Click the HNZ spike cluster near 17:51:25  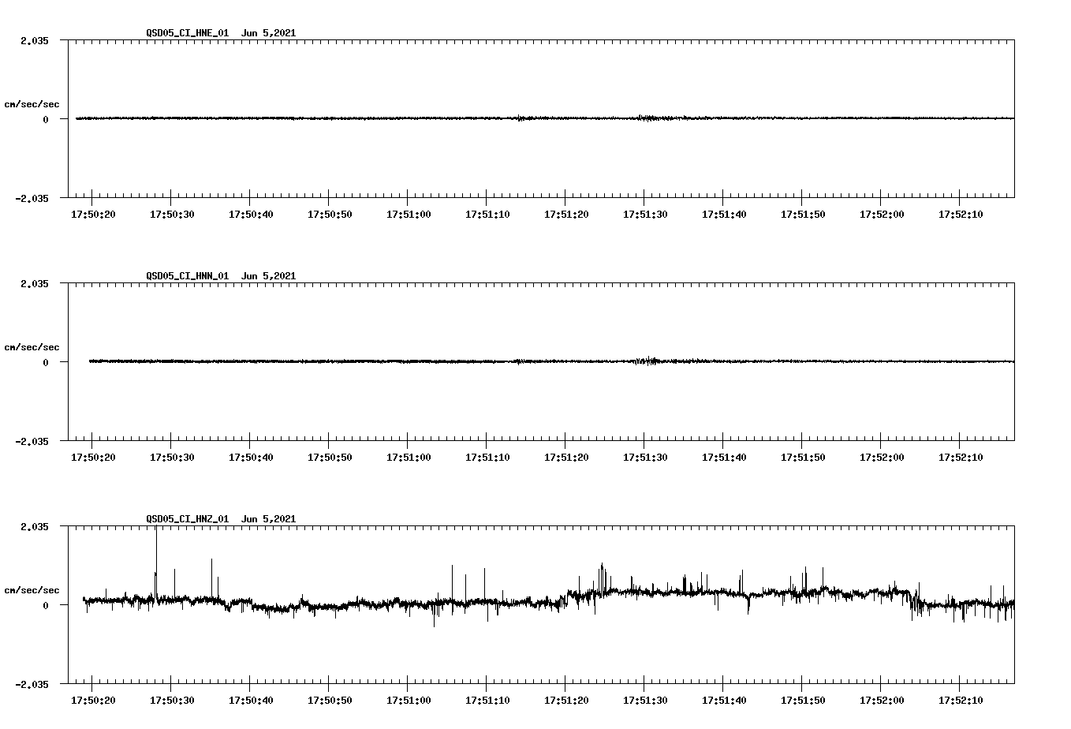pos(603,578)
